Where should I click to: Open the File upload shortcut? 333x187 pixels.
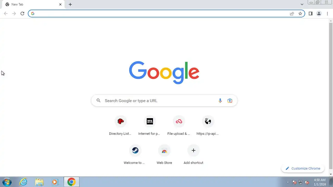point(179,126)
